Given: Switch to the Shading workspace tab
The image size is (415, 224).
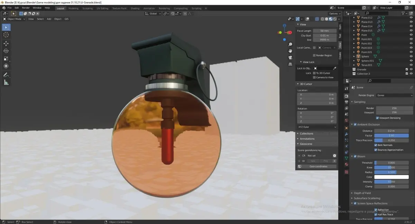Looking at the screenshot, I should 135,8.
